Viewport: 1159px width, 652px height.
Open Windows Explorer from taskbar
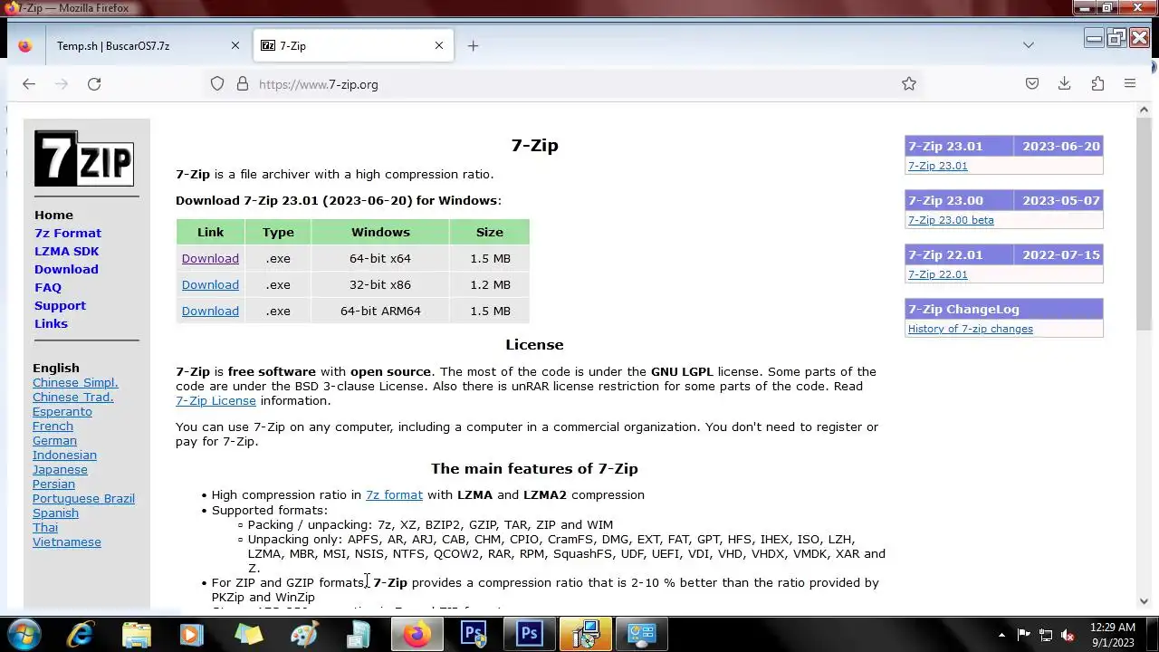(x=137, y=634)
